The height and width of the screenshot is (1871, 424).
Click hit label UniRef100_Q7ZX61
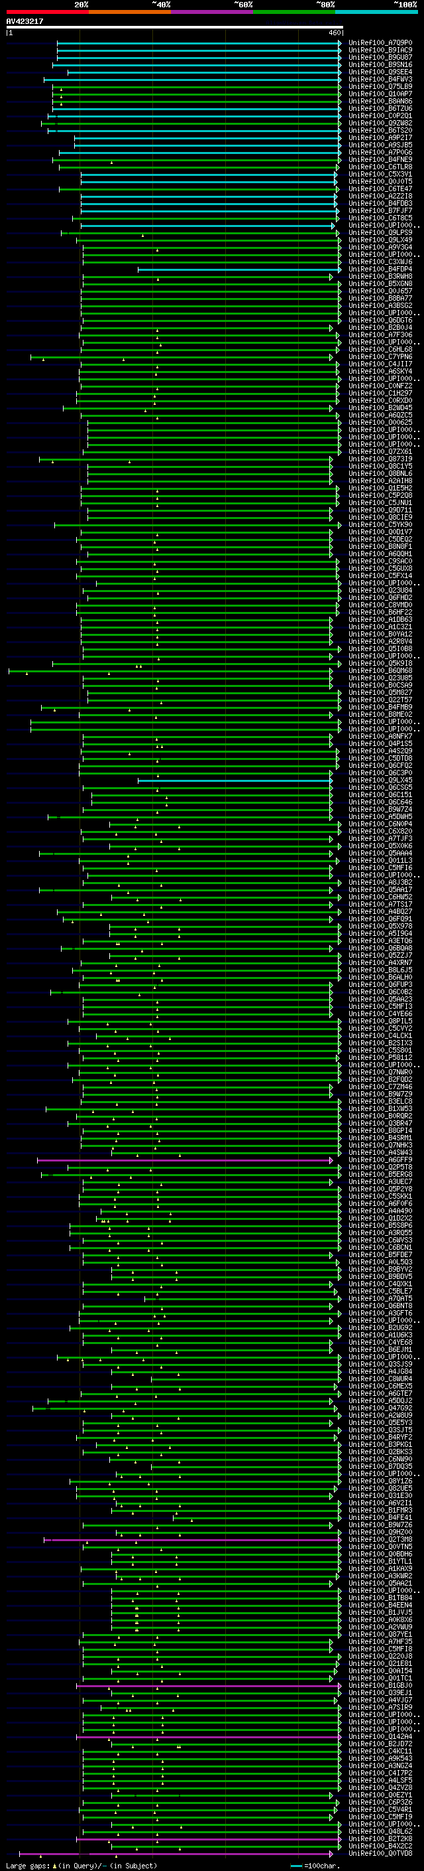point(380,452)
